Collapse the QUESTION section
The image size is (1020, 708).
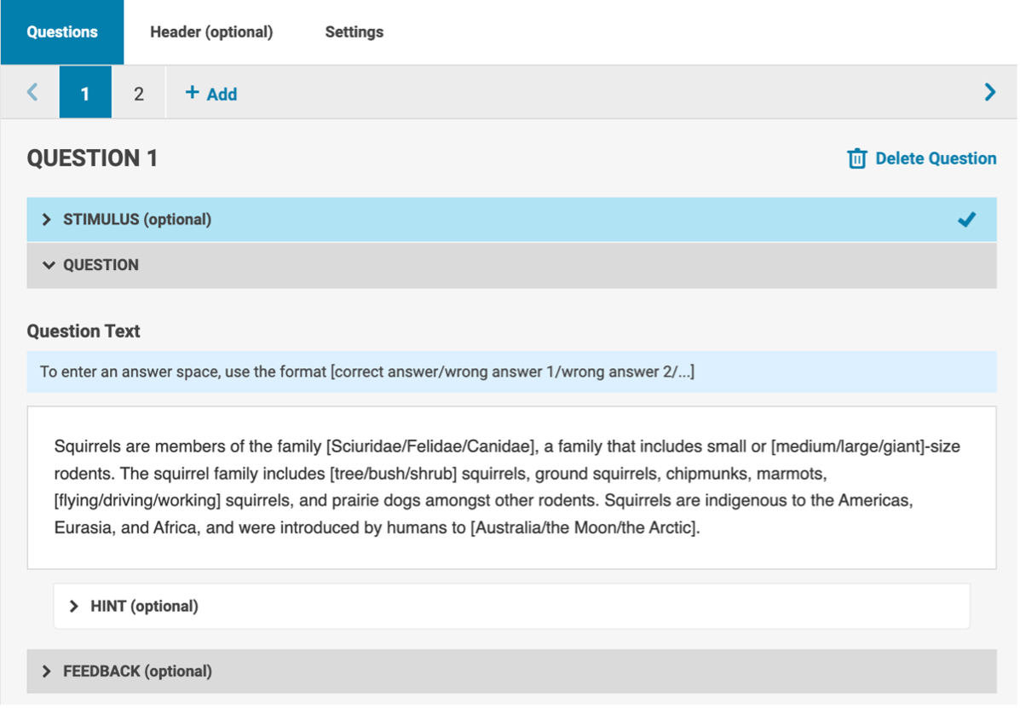(511, 265)
